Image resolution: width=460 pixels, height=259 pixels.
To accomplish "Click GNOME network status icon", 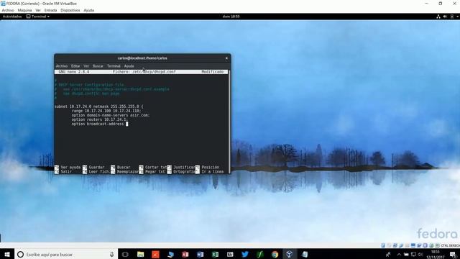I will 438,17.
